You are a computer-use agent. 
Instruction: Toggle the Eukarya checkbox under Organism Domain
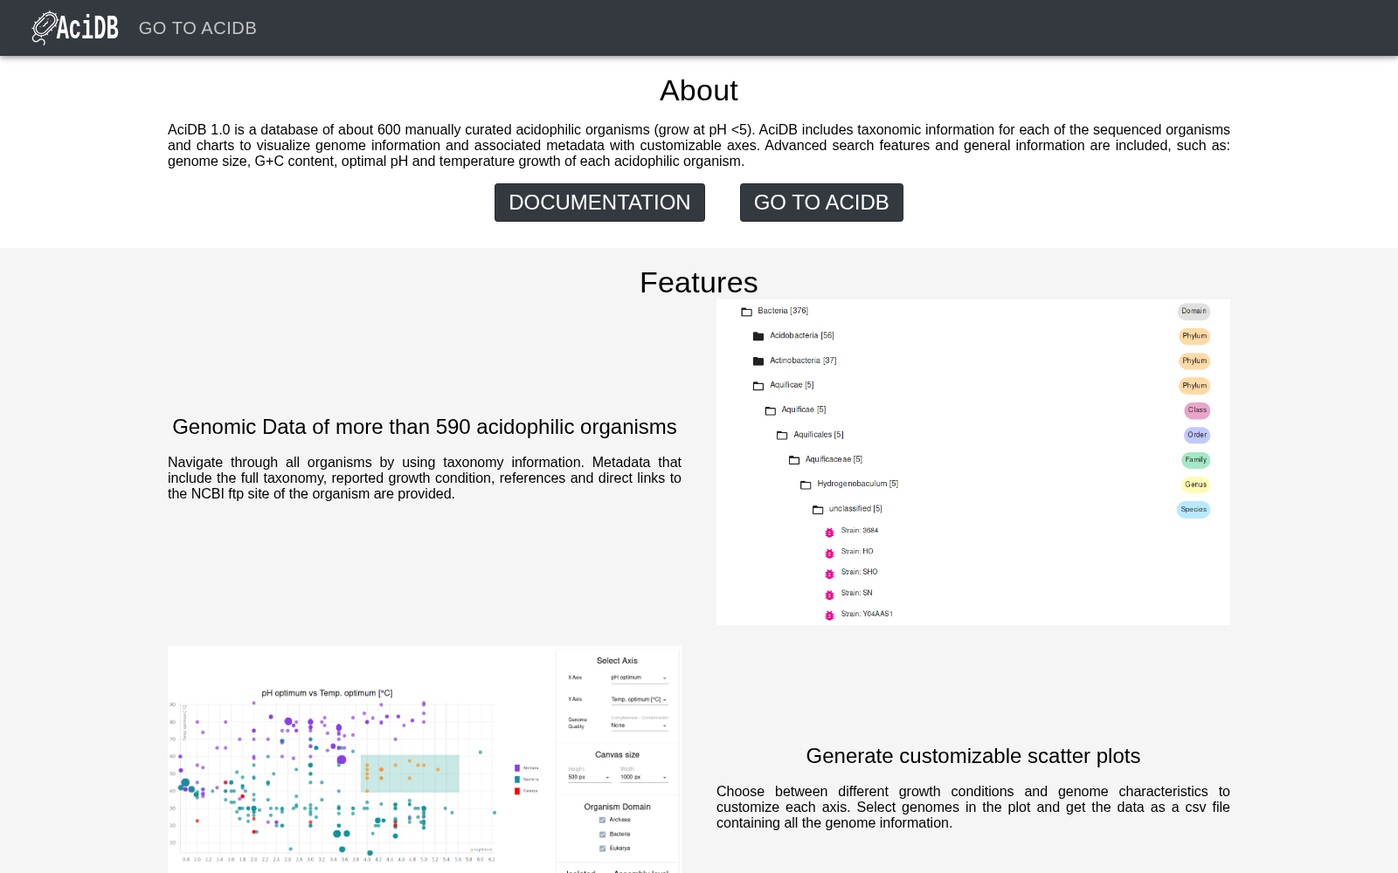pos(602,848)
